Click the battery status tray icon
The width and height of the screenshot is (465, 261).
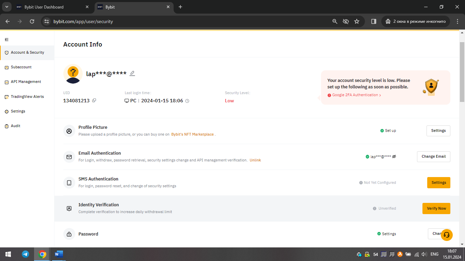(x=408, y=254)
